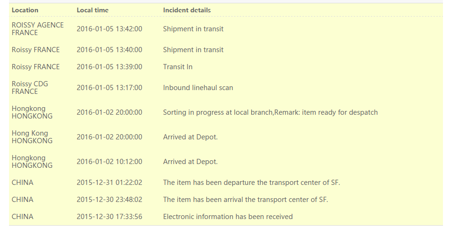Select the Transit In incident text
This screenshot has height=229, width=452.
tap(178, 67)
